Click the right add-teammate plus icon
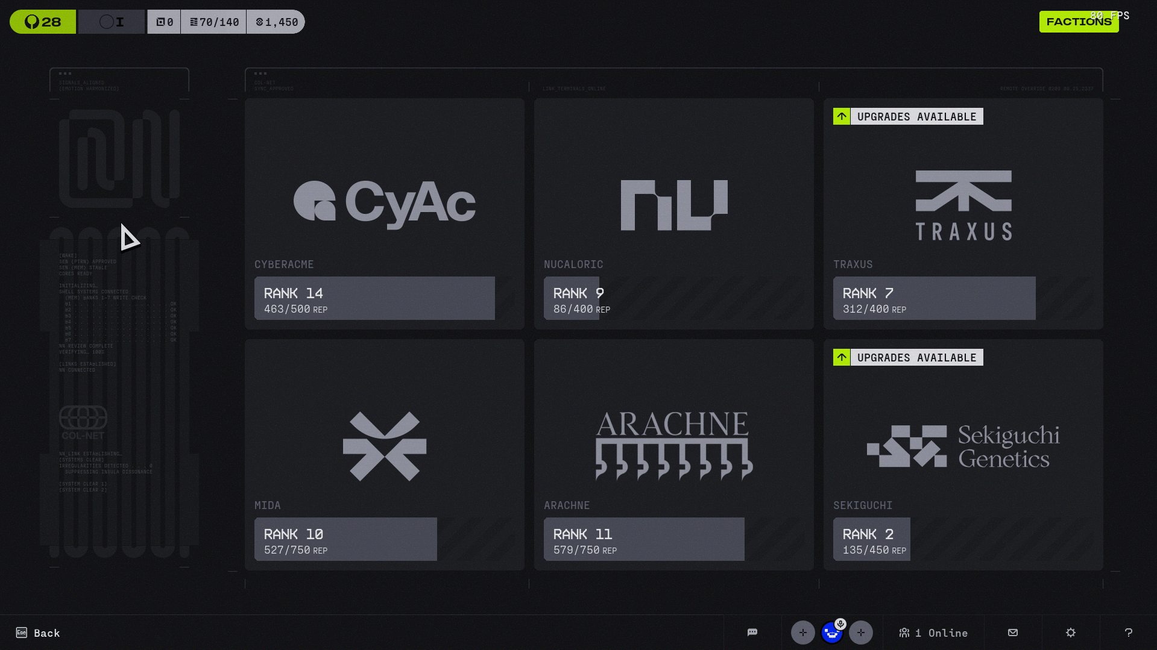1157x650 pixels. tap(860, 633)
